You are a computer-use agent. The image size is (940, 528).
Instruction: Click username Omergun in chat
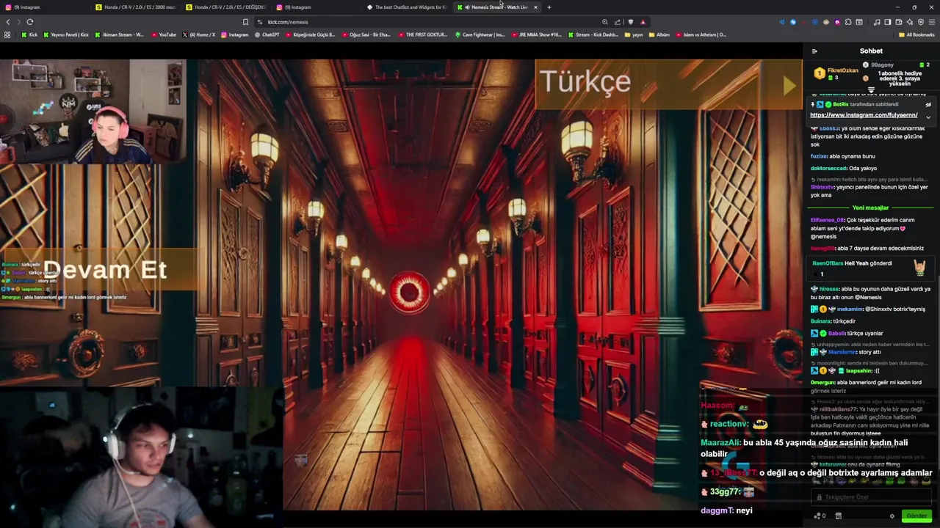[x=823, y=383]
